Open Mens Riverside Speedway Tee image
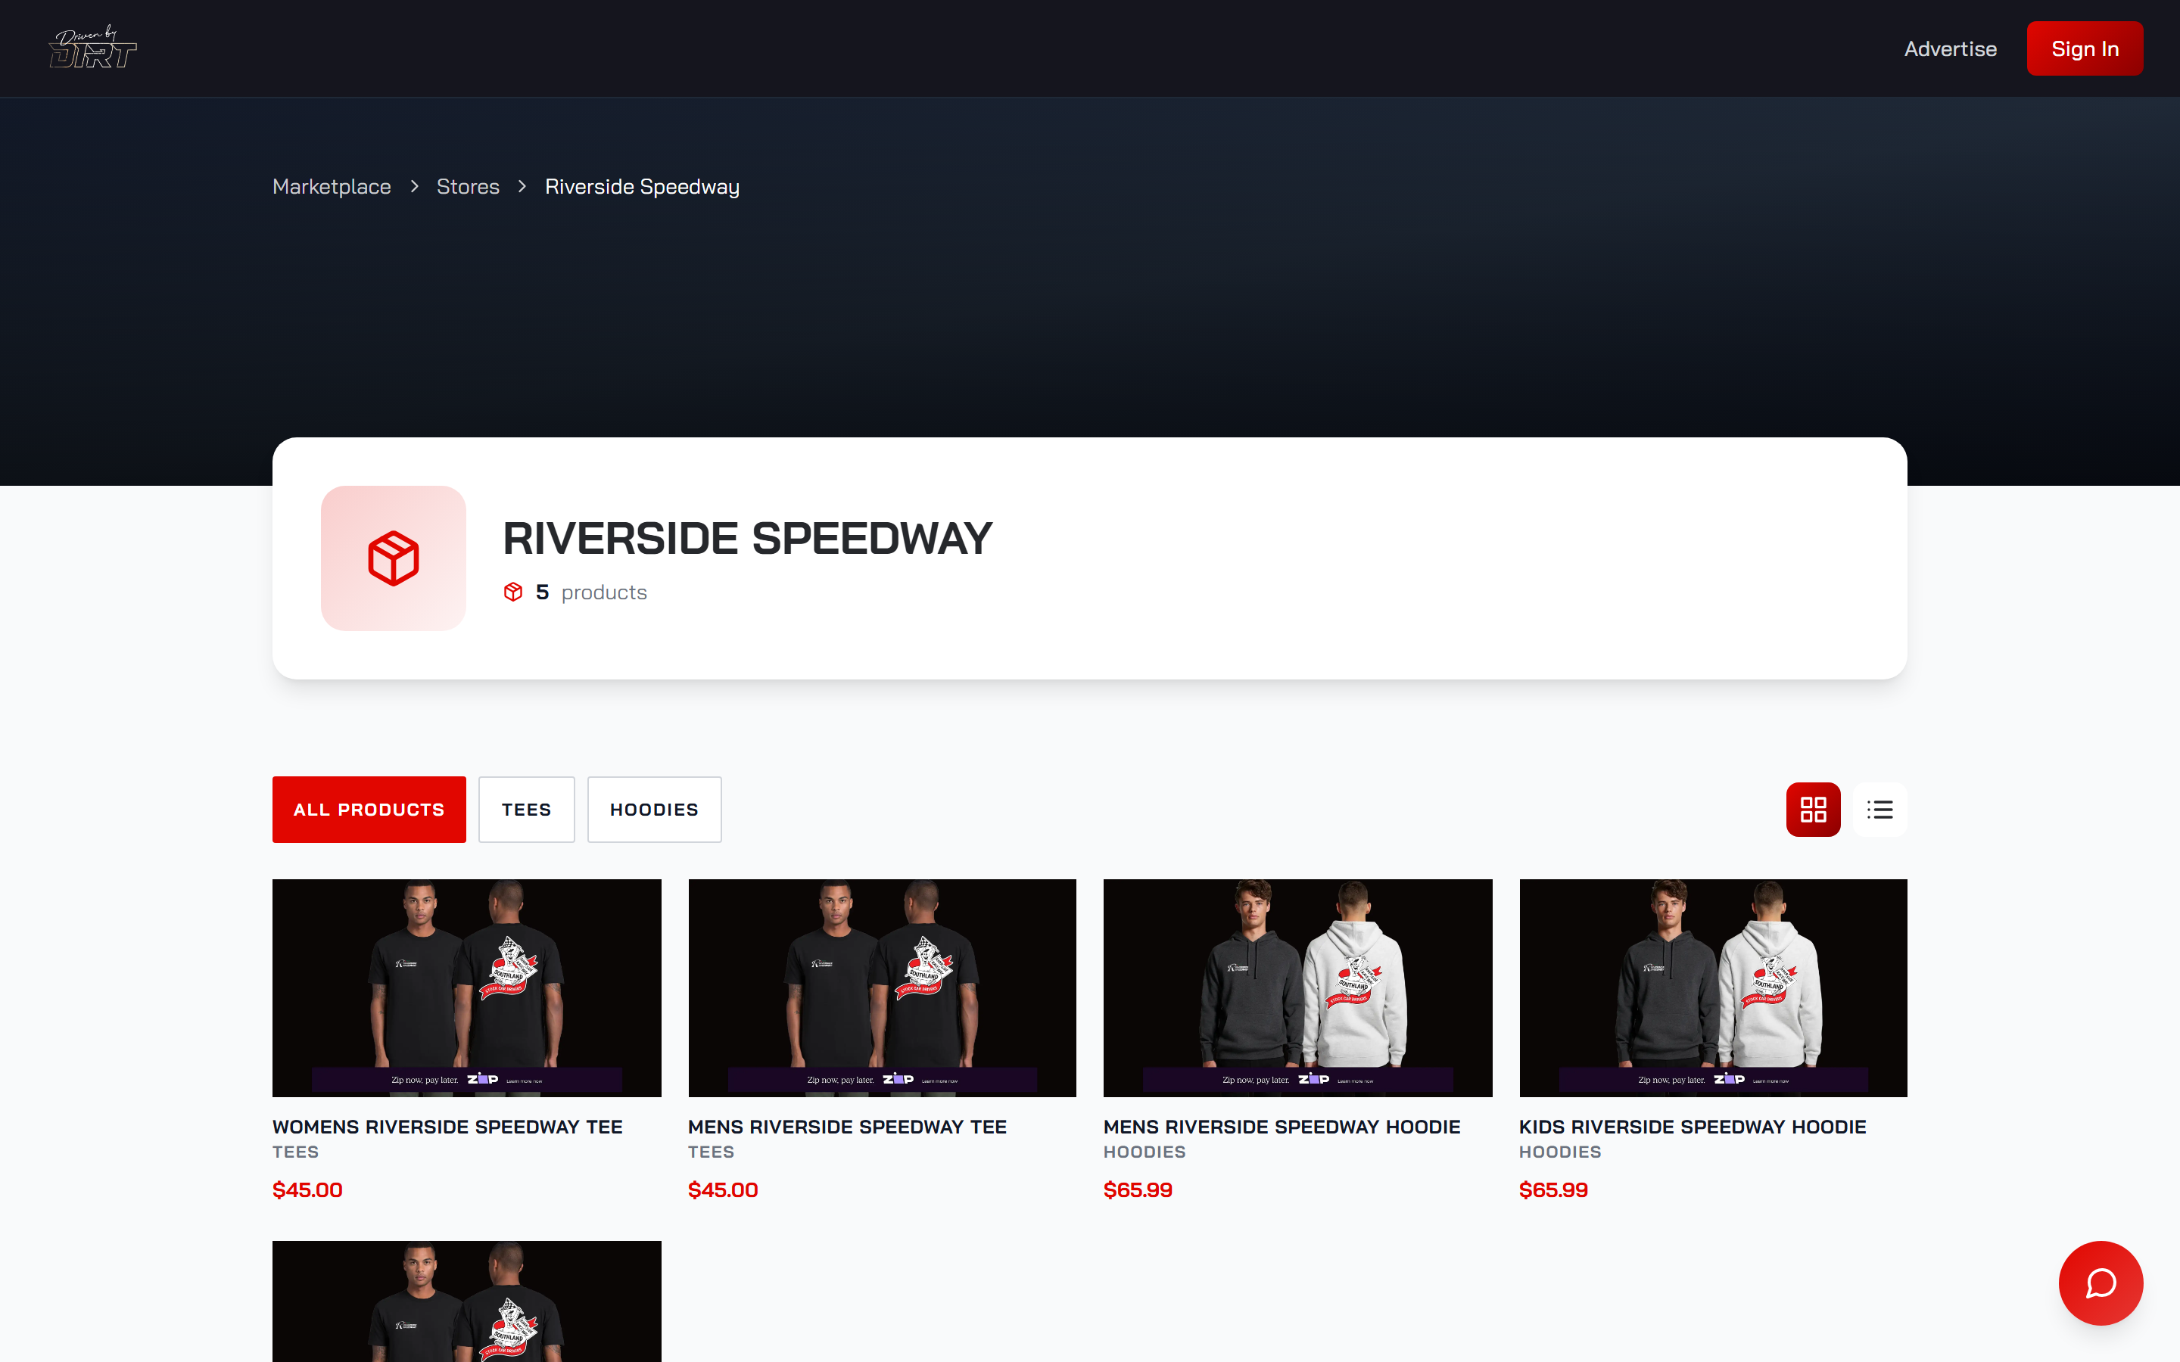Image resolution: width=2180 pixels, height=1362 pixels. pyautogui.click(x=882, y=987)
